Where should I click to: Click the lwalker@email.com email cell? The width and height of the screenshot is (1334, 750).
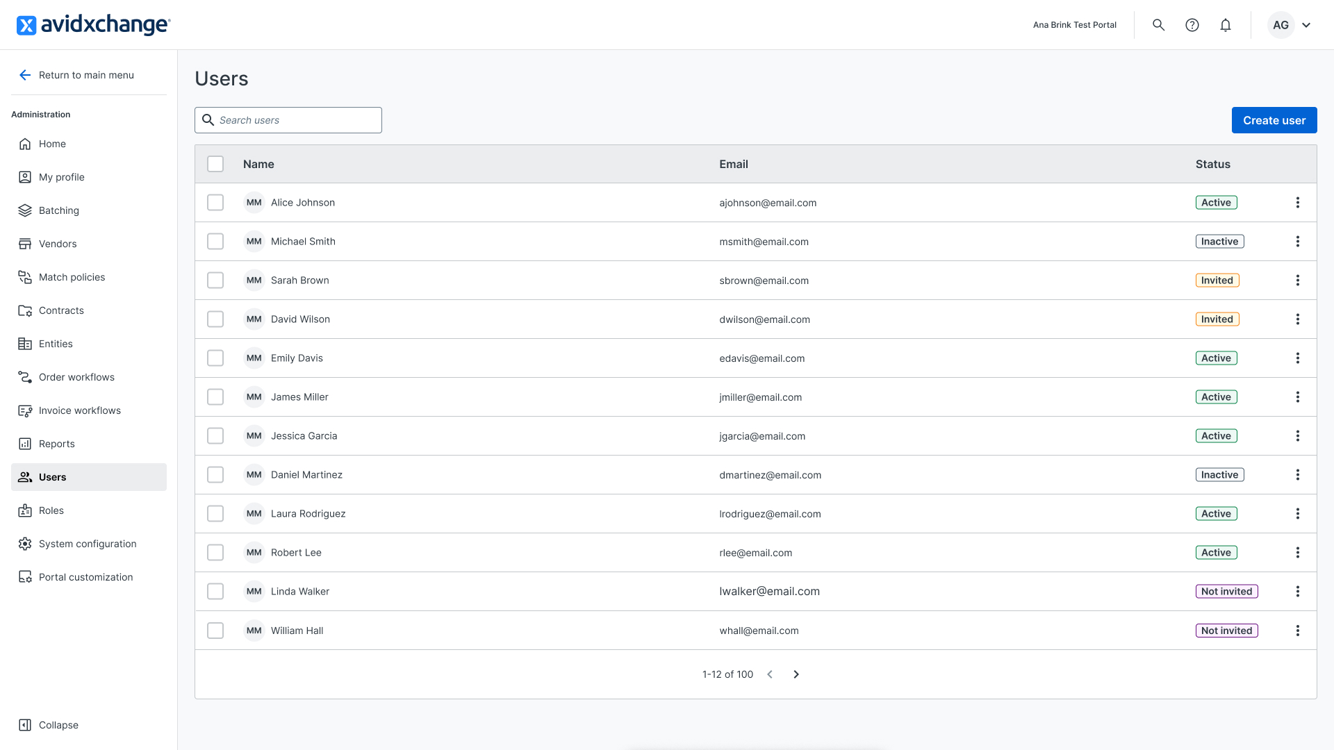point(769,592)
